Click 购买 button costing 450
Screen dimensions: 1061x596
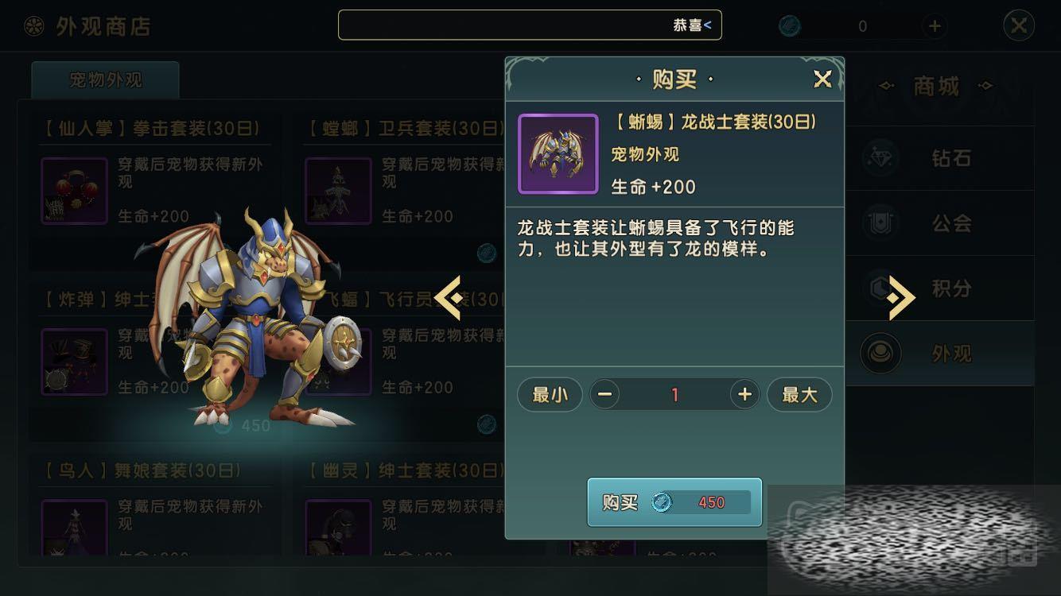tap(674, 502)
